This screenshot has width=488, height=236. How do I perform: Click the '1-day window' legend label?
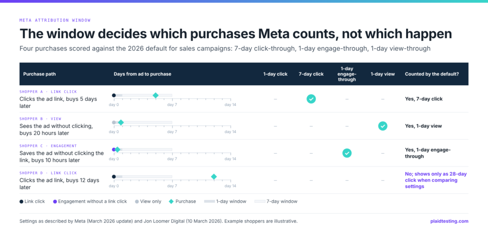(231, 202)
